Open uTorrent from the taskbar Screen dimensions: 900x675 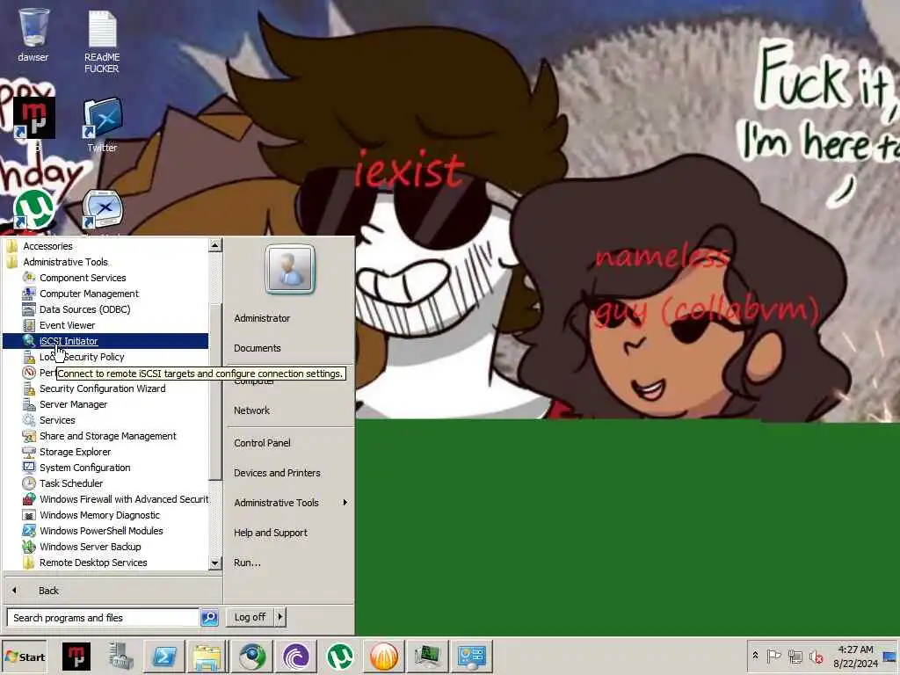(x=340, y=657)
